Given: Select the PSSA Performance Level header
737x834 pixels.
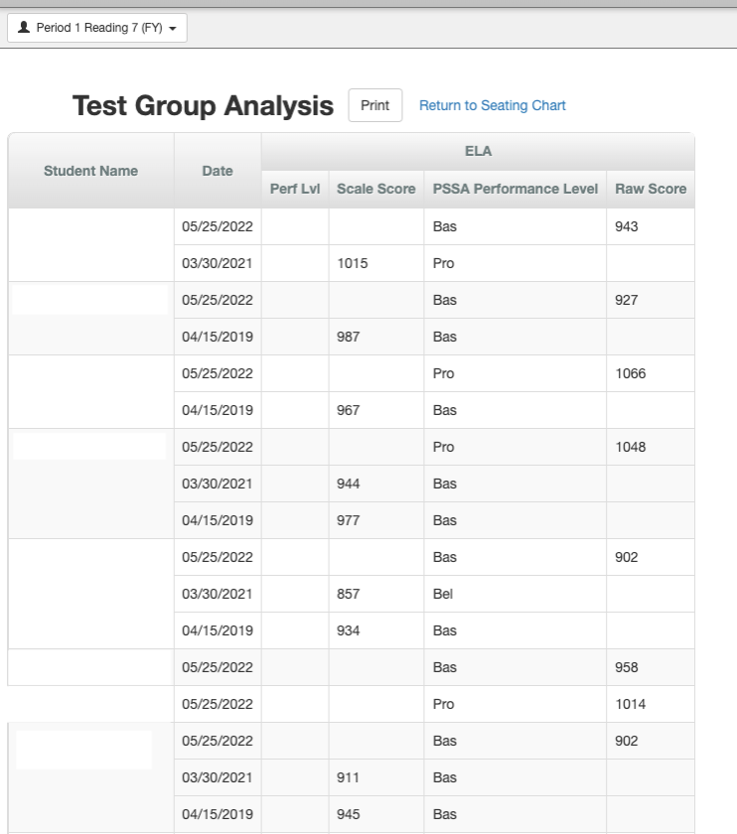Looking at the screenshot, I should [x=515, y=189].
